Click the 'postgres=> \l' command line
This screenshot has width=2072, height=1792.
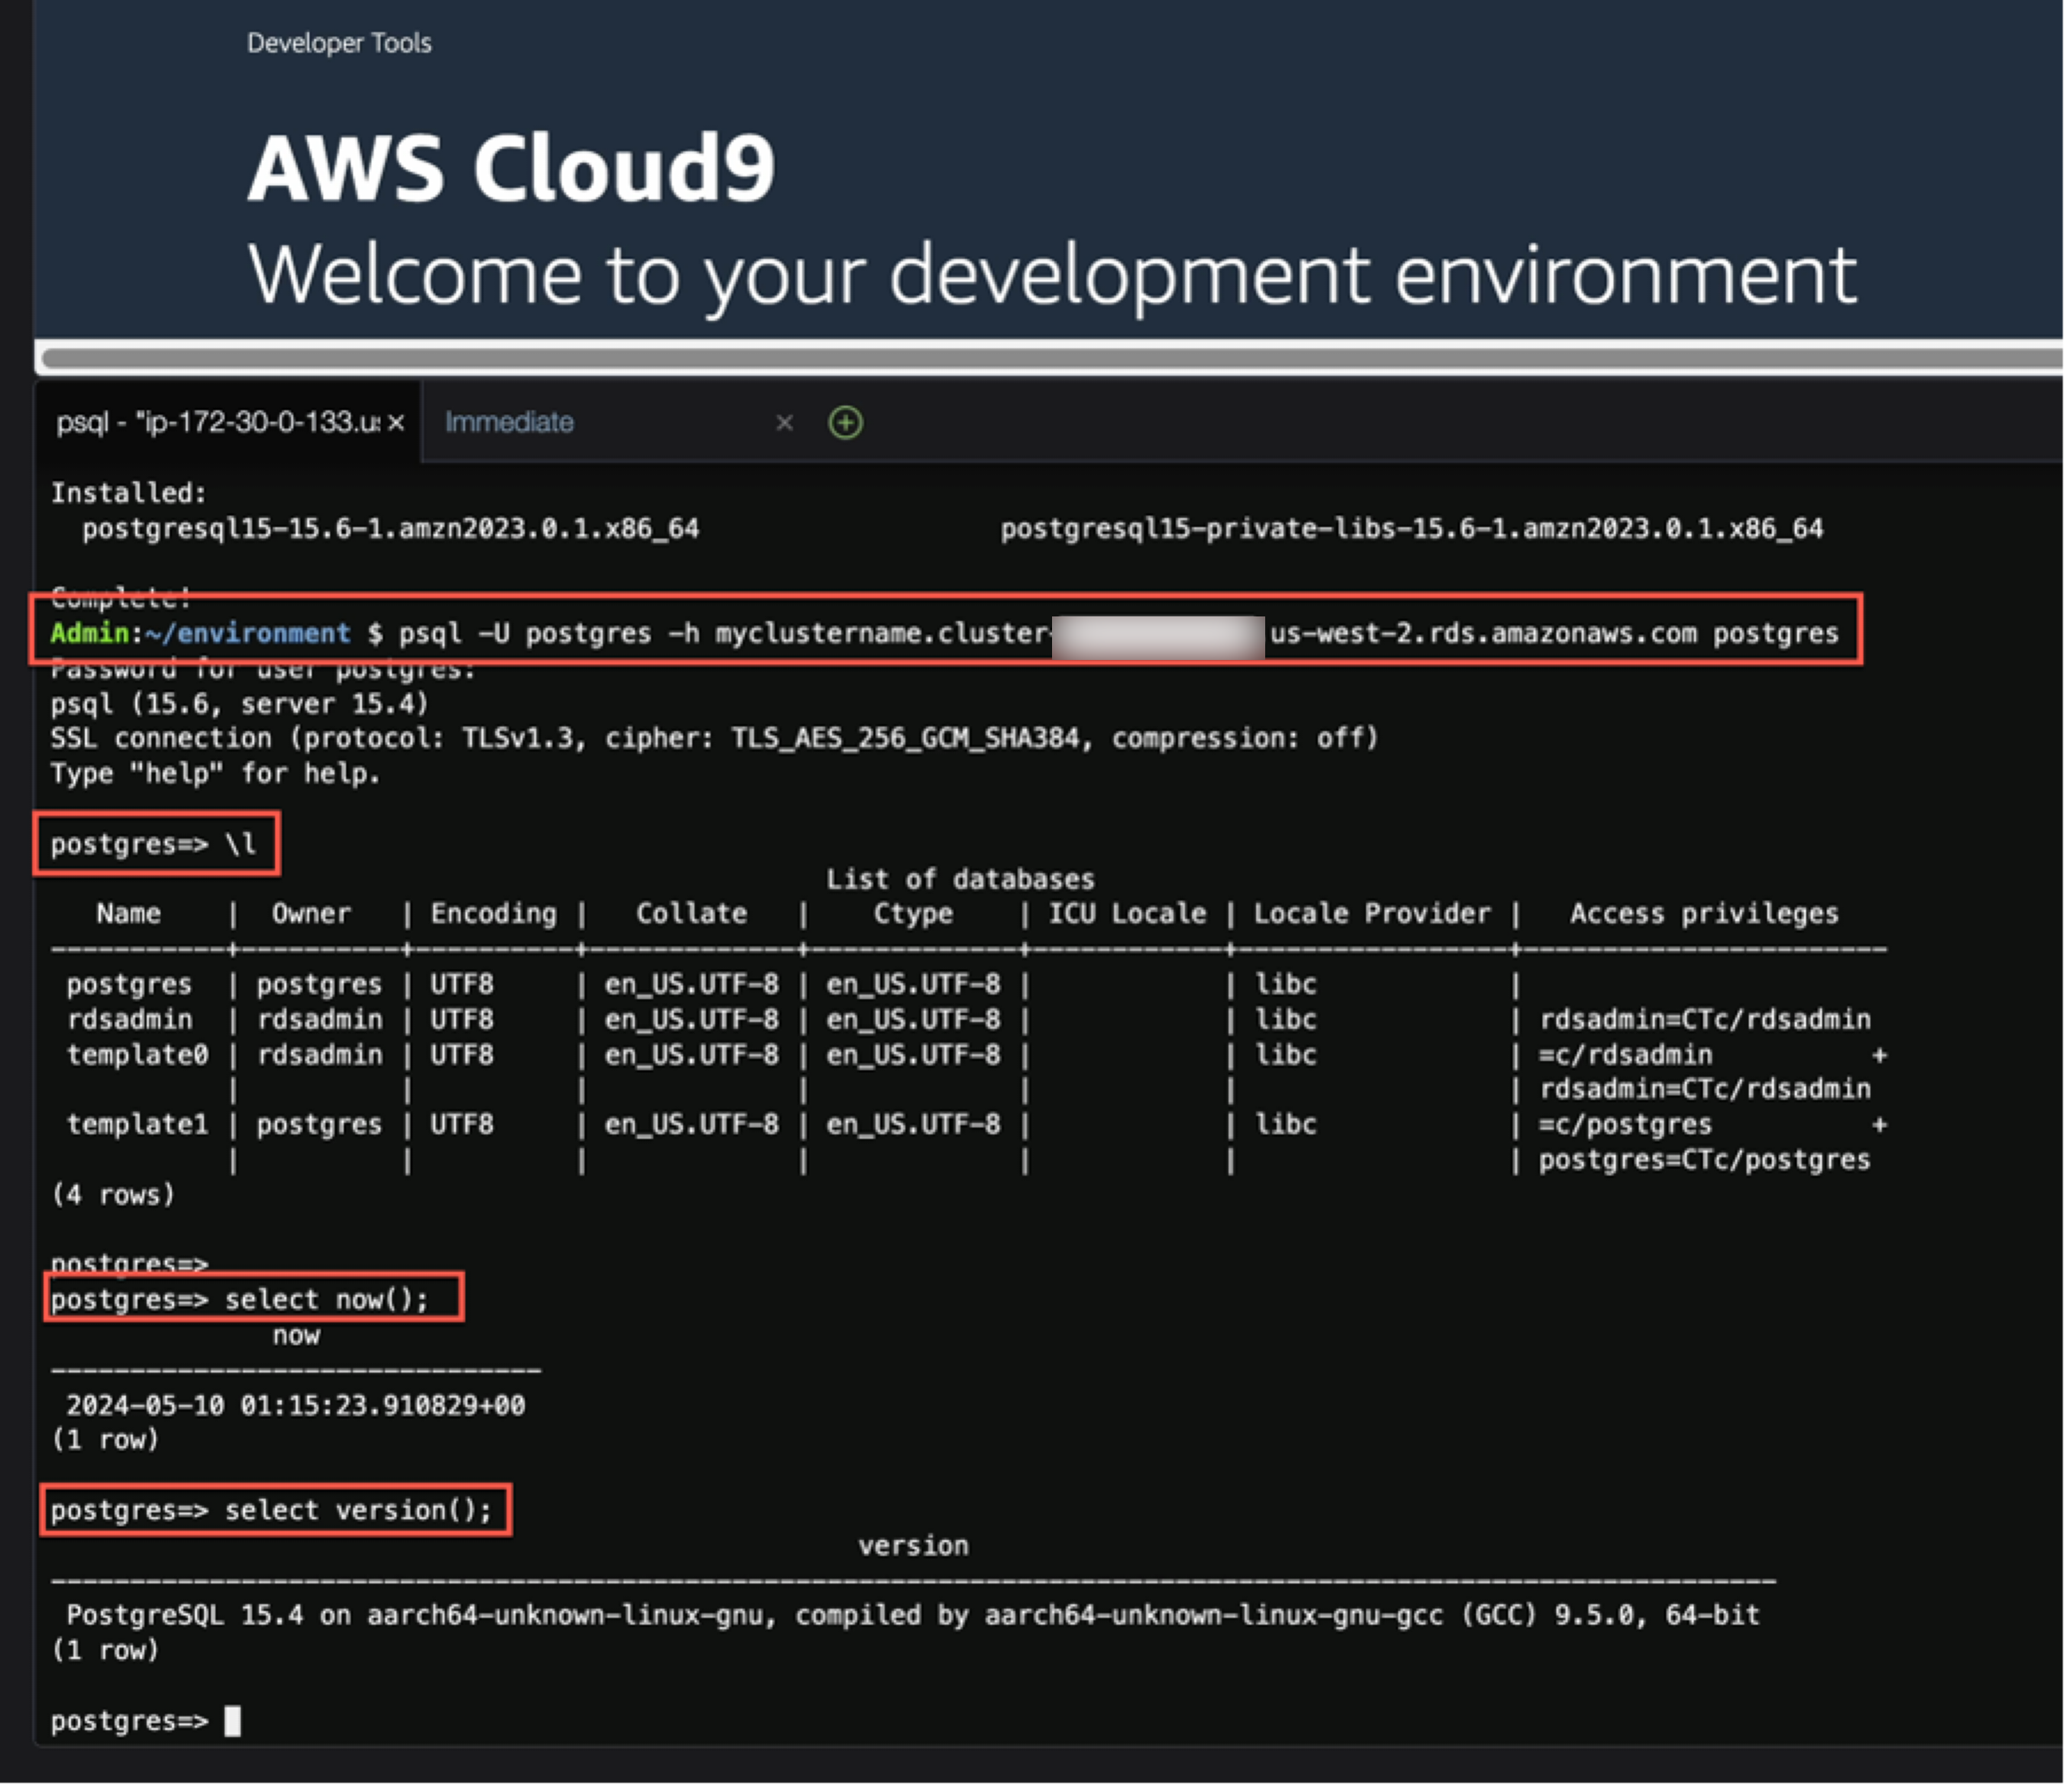click(x=154, y=845)
